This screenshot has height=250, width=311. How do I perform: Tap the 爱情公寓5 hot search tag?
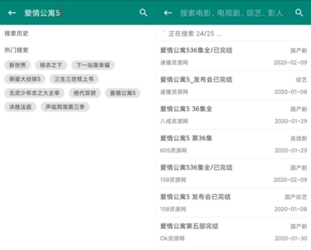point(123,93)
